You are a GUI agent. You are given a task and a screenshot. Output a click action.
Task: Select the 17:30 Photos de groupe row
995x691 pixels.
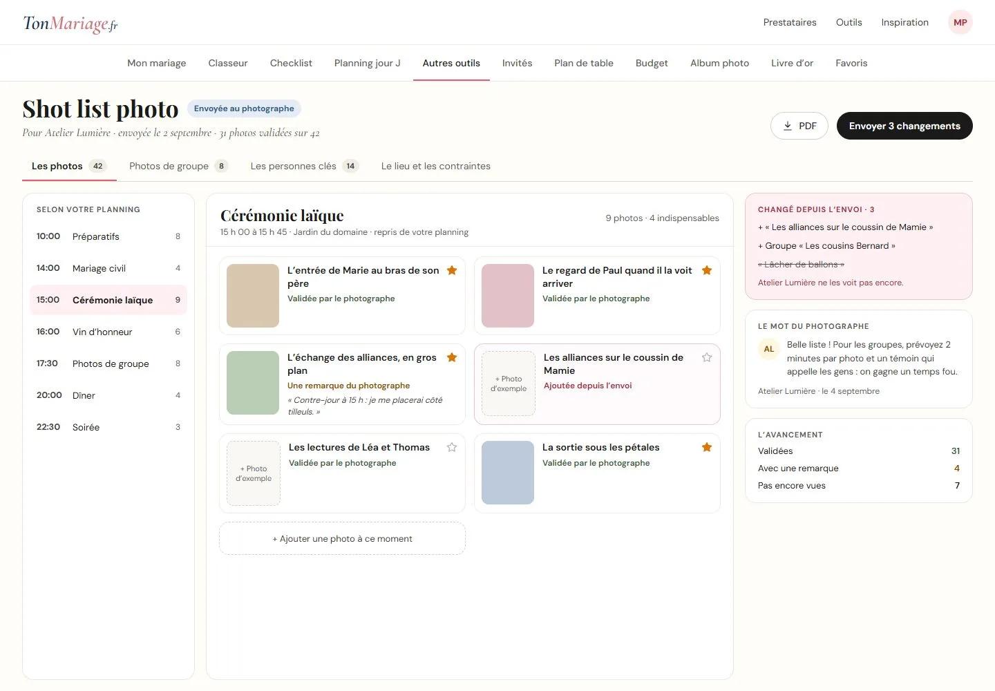(x=108, y=363)
